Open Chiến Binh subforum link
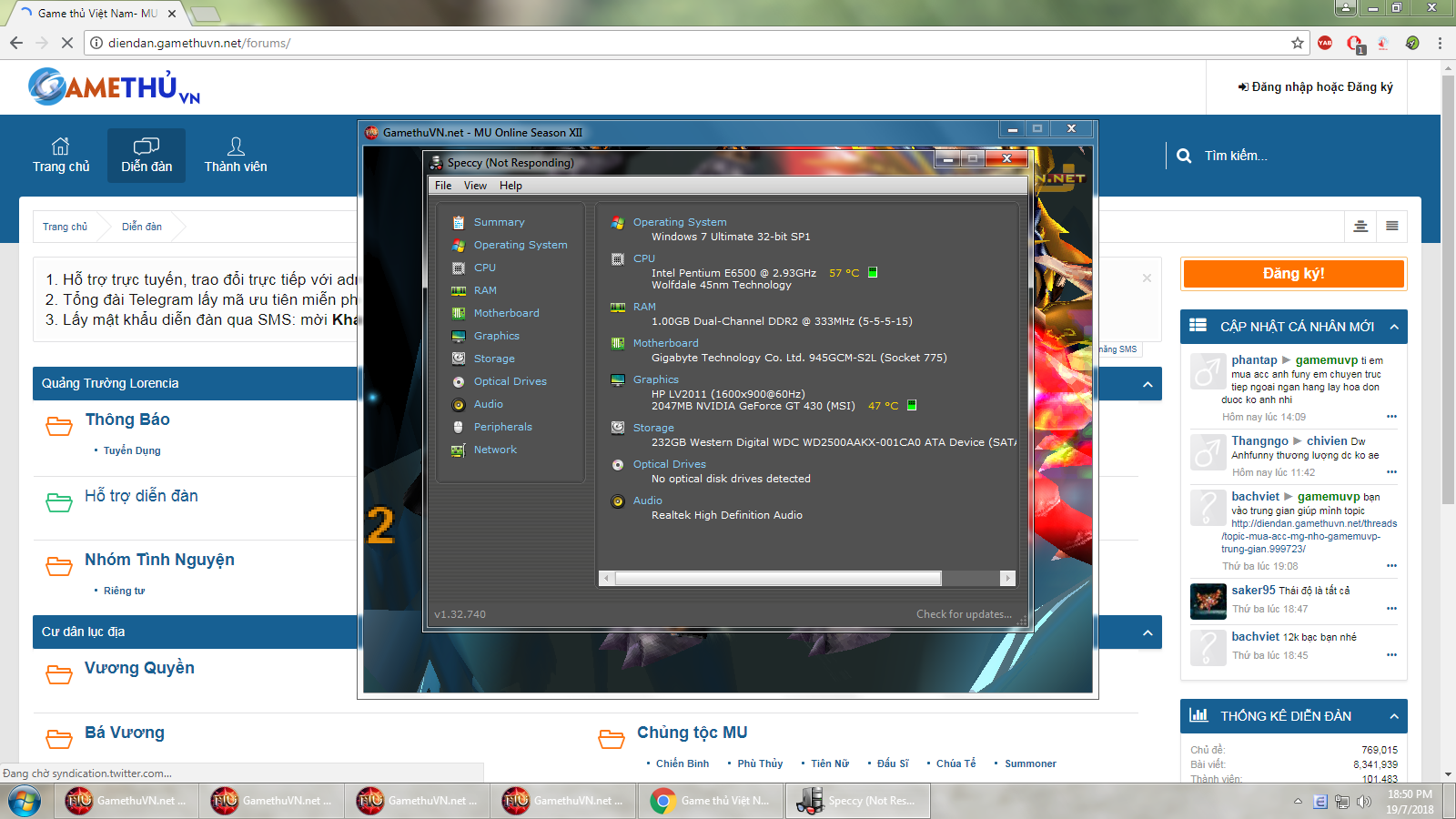This screenshot has width=1456, height=819. (x=682, y=763)
